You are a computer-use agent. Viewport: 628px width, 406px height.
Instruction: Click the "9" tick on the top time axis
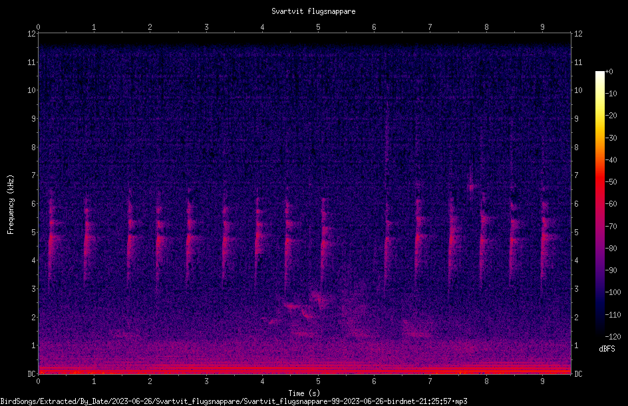(x=542, y=27)
